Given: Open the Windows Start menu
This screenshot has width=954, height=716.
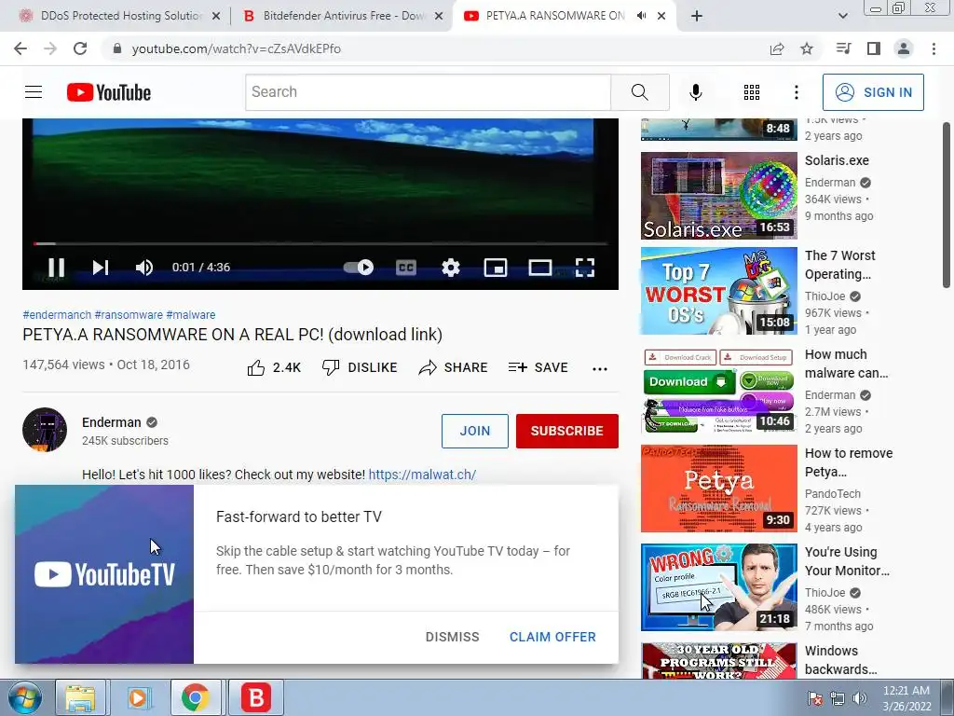Looking at the screenshot, I should [24, 697].
